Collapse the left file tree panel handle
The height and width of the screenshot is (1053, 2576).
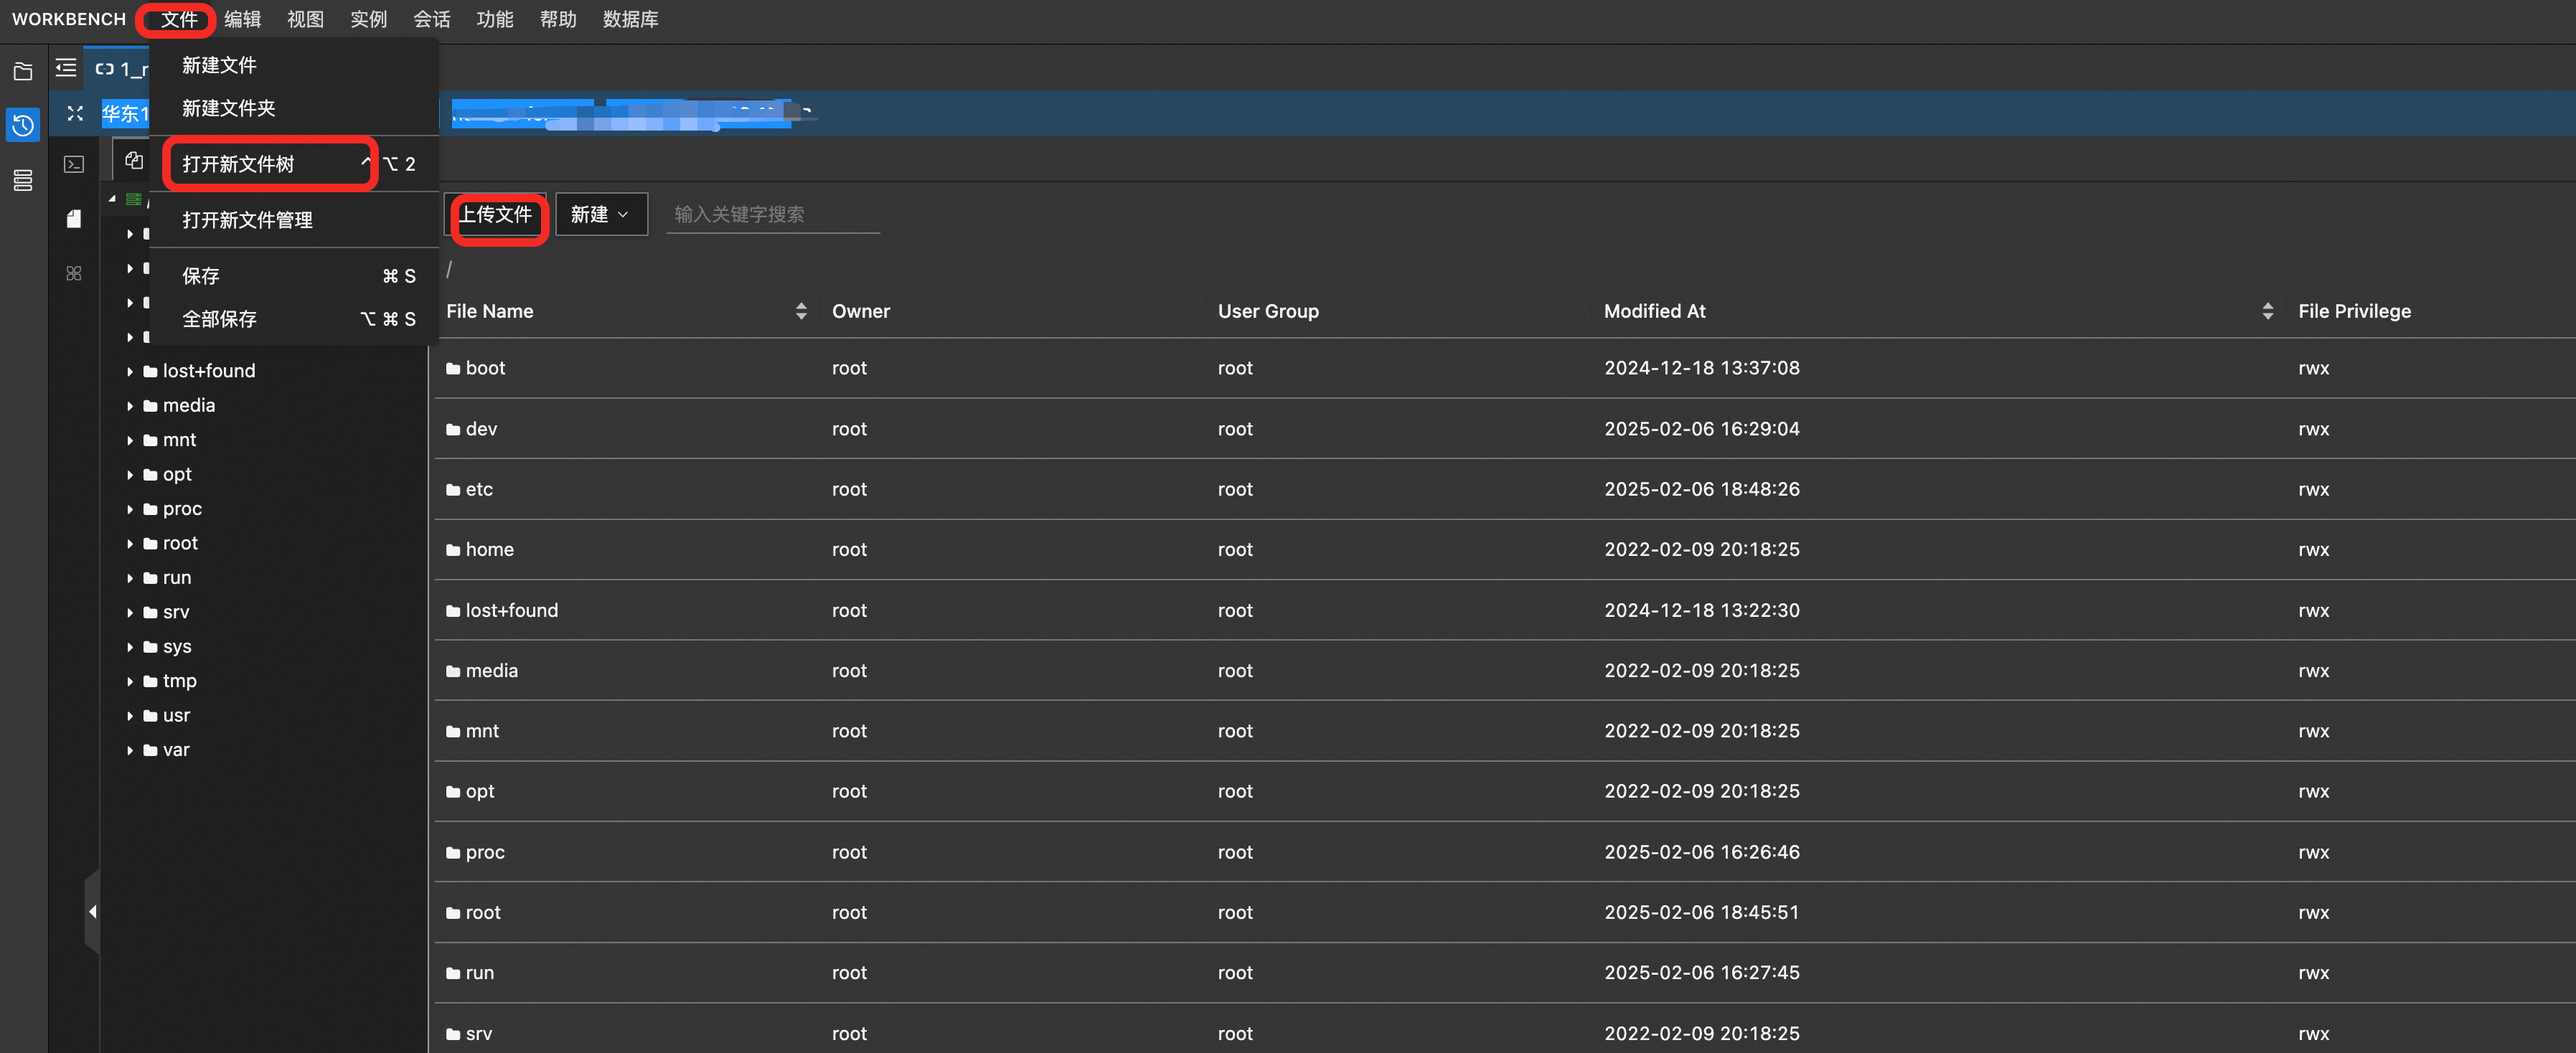point(92,911)
